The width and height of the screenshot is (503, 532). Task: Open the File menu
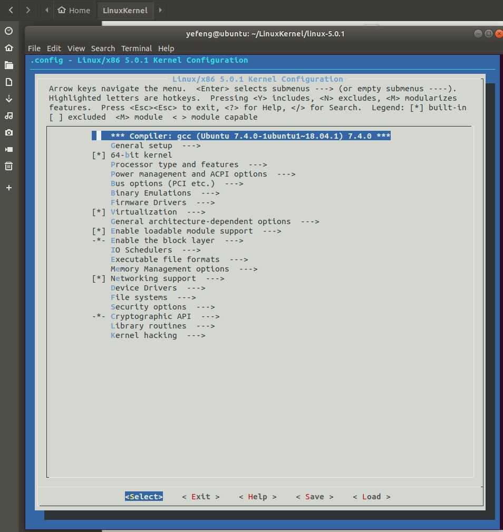(34, 48)
